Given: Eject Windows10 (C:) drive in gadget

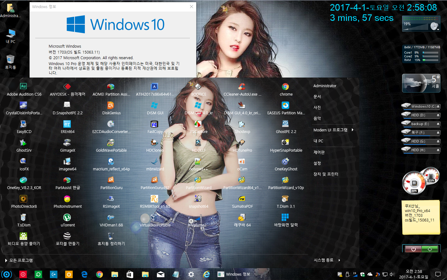Looking at the screenshot, I should (x=438, y=107).
